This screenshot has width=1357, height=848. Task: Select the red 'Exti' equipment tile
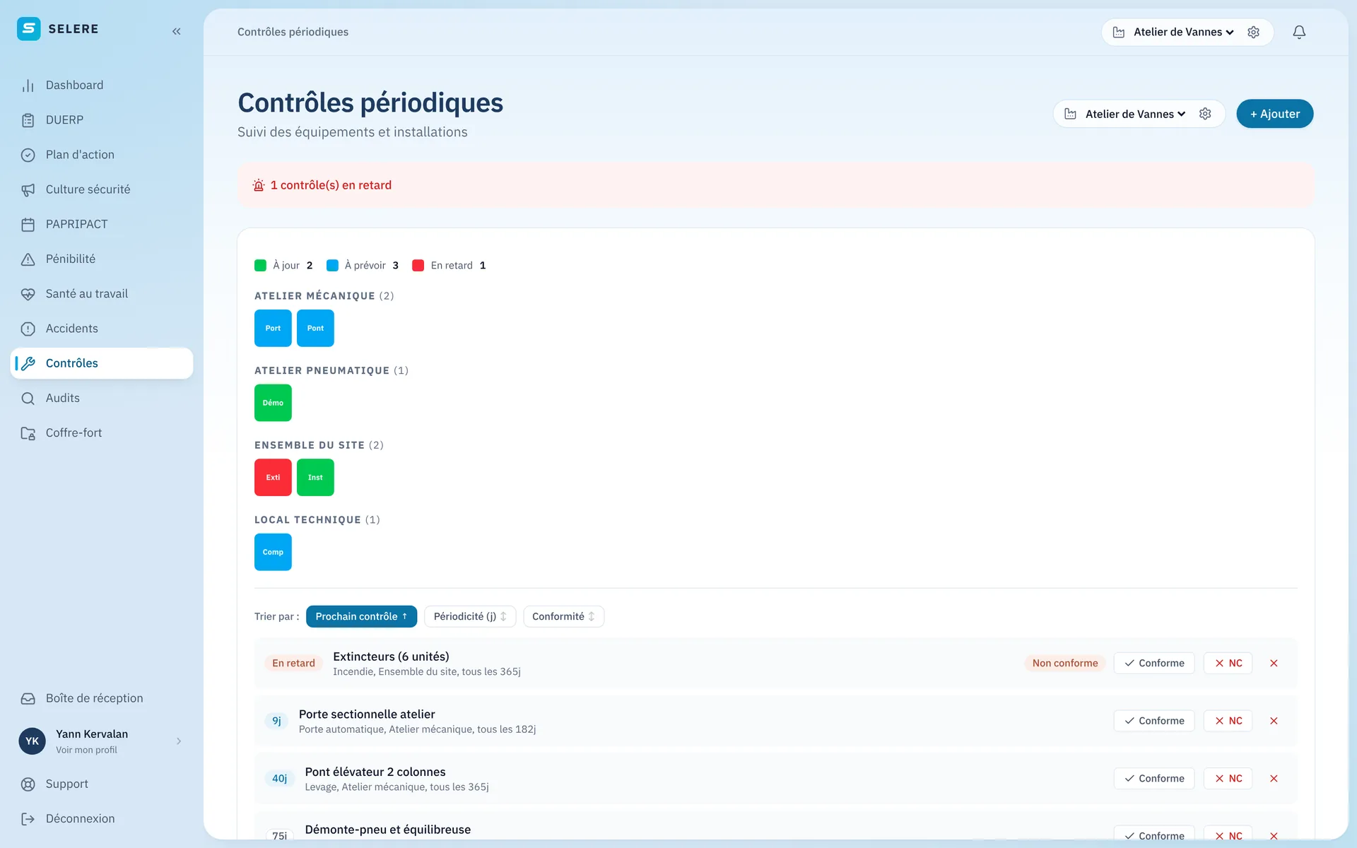pos(273,477)
